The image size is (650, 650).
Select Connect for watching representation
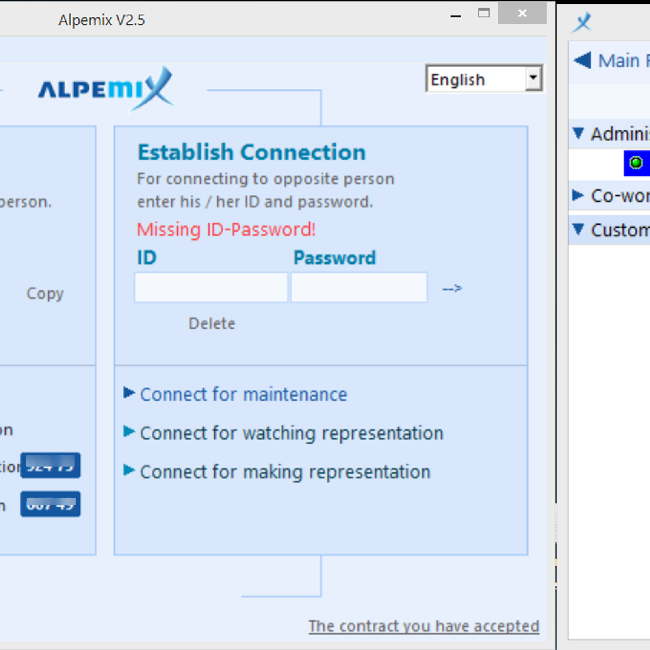pyautogui.click(x=291, y=433)
